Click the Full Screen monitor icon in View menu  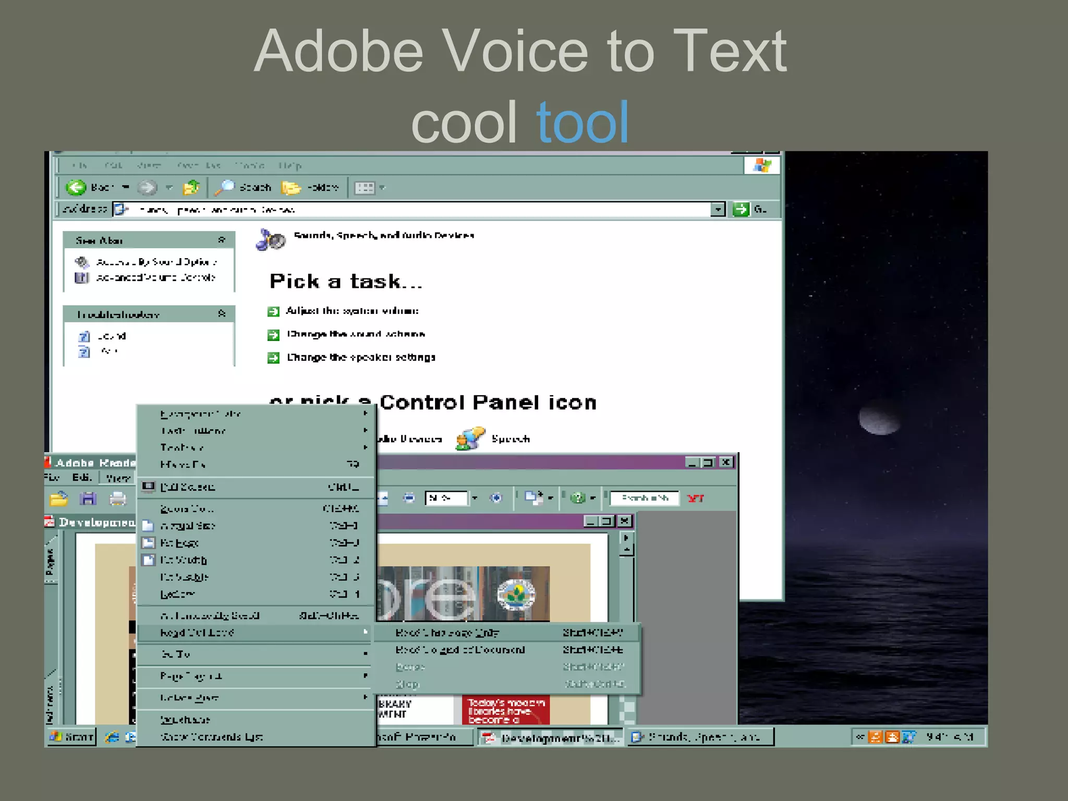click(149, 487)
